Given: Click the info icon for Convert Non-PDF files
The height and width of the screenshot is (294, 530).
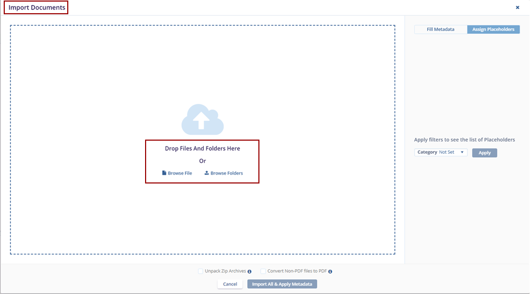Looking at the screenshot, I should click(x=330, y=272).
